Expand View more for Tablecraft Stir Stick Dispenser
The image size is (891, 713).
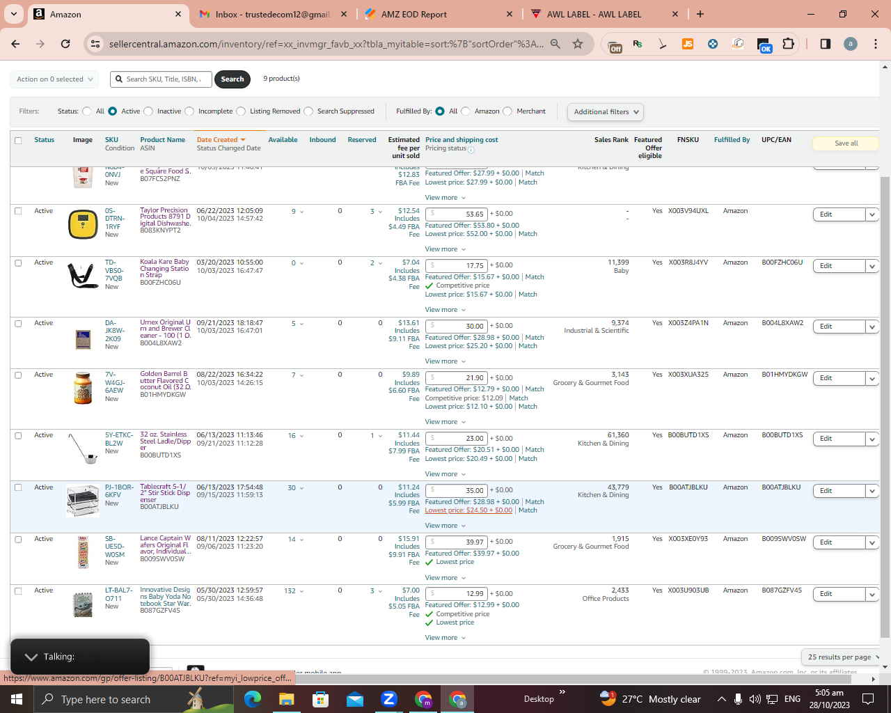point(445,526)
